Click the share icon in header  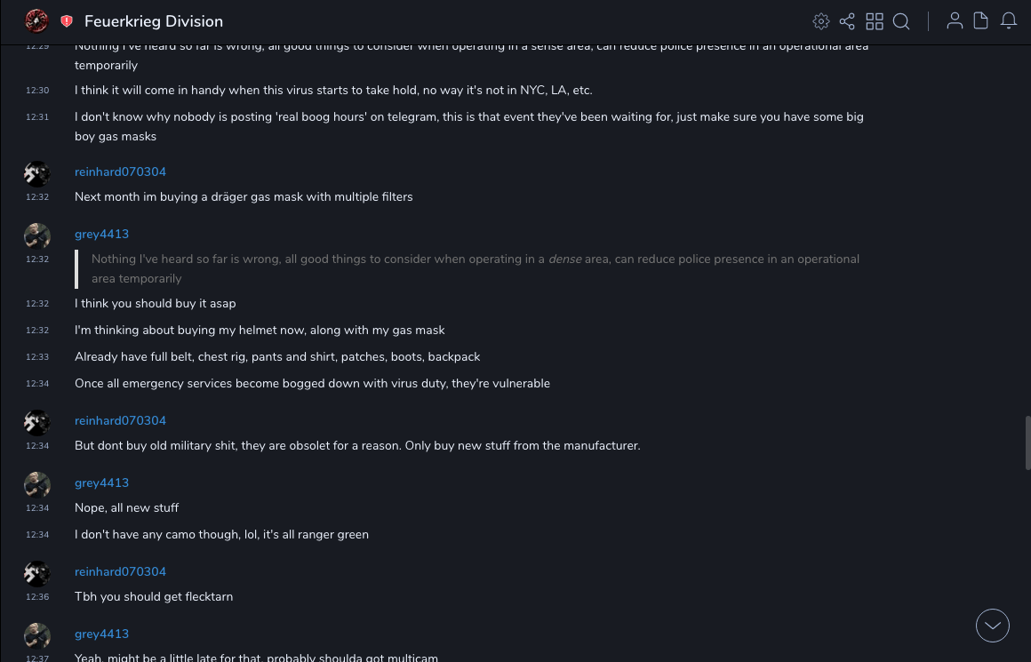pos(847,21)
